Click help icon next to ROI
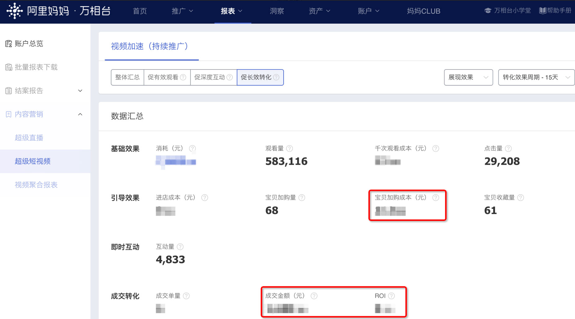The height and width of the screenshot is (319, 575). point(392,296)
